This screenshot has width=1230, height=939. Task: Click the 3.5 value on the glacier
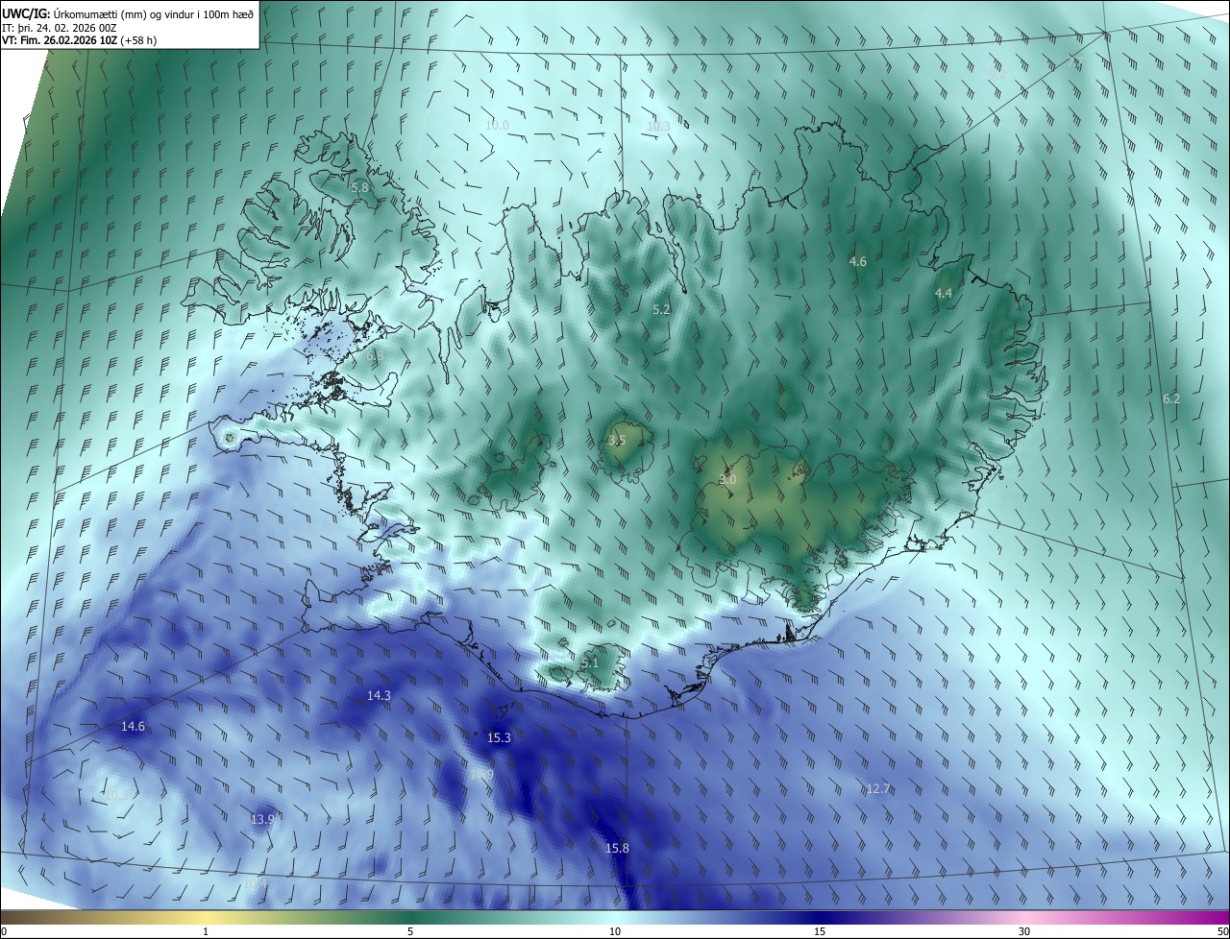click(x=617, y=441)
